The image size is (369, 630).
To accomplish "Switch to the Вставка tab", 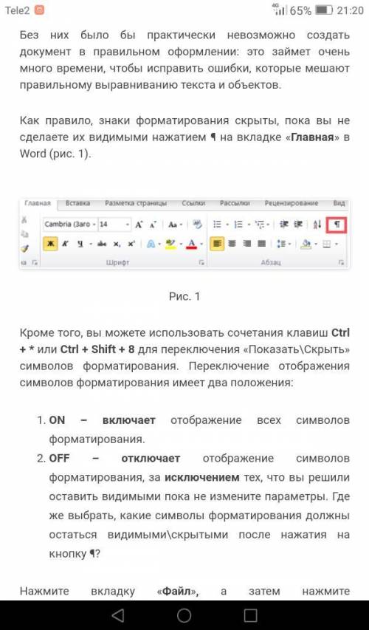I will click(77, 203).
